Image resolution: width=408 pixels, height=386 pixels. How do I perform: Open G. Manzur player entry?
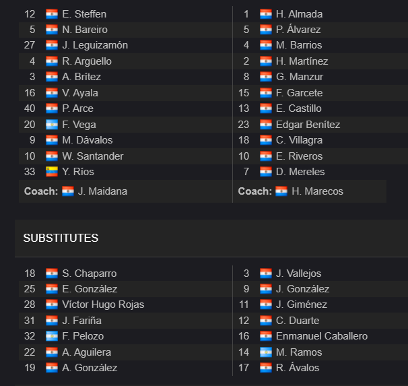click(299, 77)
